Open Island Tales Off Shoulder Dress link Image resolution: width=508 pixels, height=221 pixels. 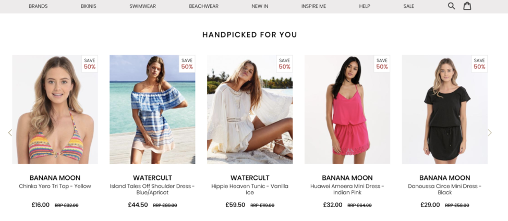click(152, 189)
